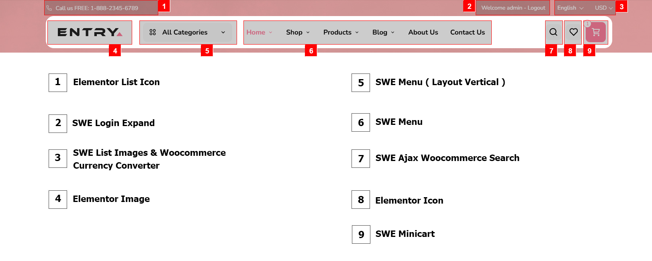This screenshot has height=261, width=652.
Task: Click the phone icon in the top bar
Action: click(49, 8)
